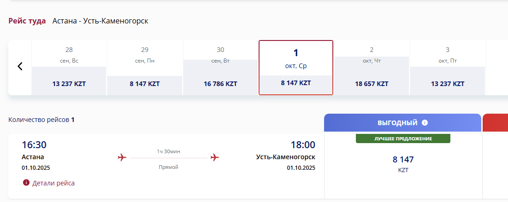Image resolution: width=508 pixels, height=202 pixels.
Task: Click the arrival airplane icon near Усть-Каменогорск
Action: [x=215, y=158]
